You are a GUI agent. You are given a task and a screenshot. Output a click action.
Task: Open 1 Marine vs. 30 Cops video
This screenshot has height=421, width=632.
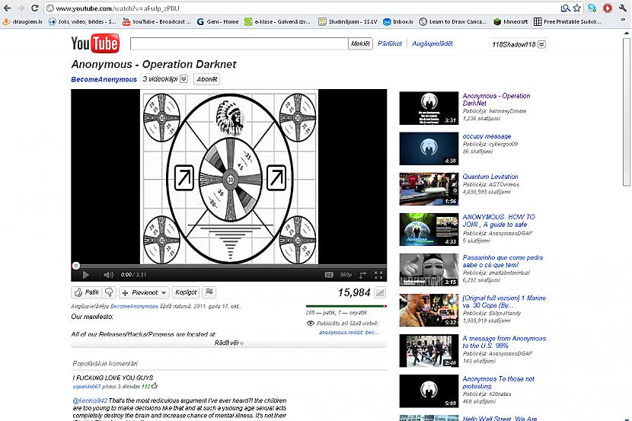tap(504, 301)
